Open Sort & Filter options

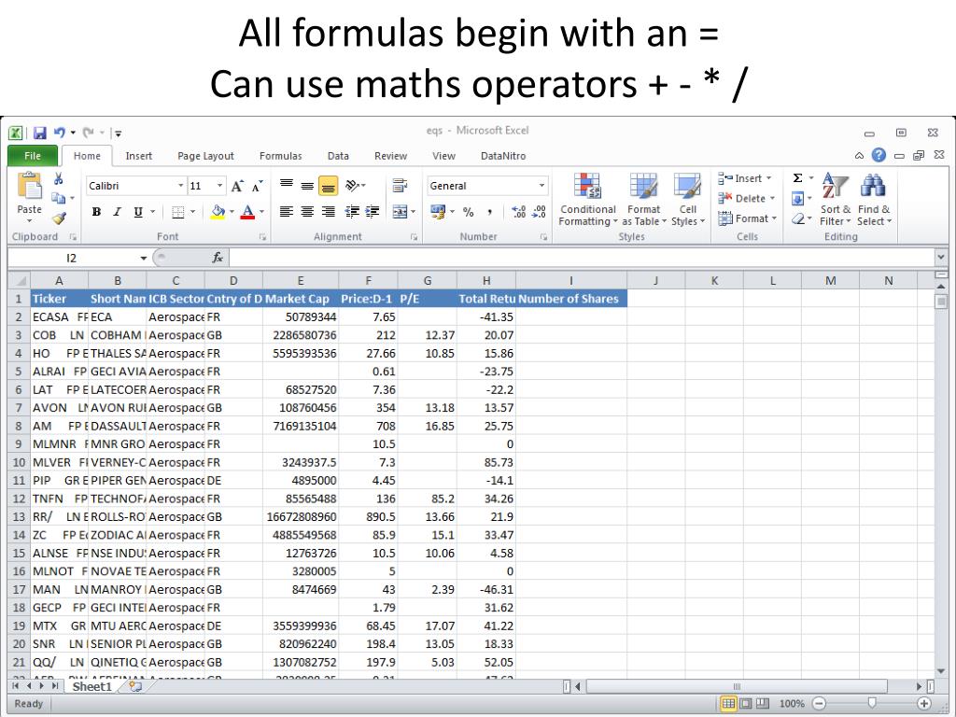click(x=836, y=200)
